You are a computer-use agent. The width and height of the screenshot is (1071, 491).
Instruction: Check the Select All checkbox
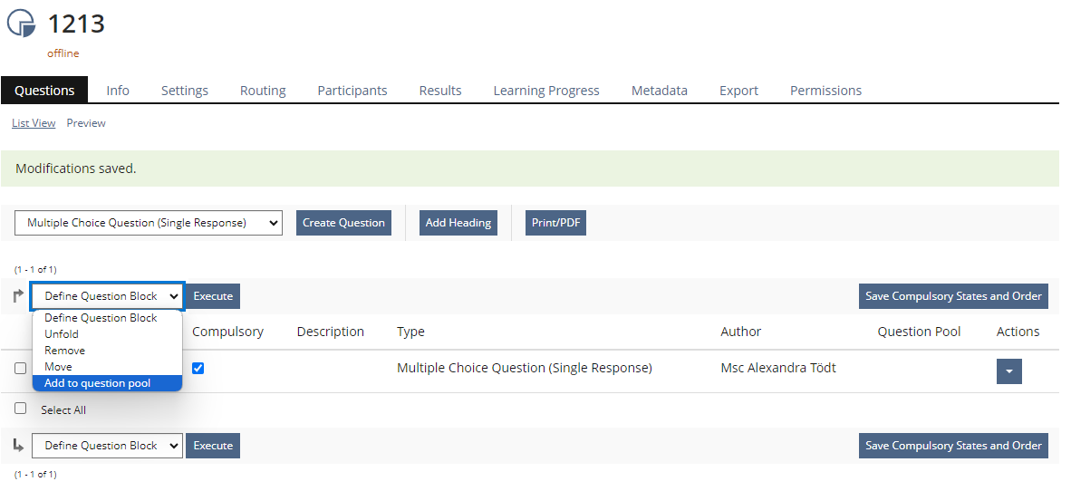point(21,409)
